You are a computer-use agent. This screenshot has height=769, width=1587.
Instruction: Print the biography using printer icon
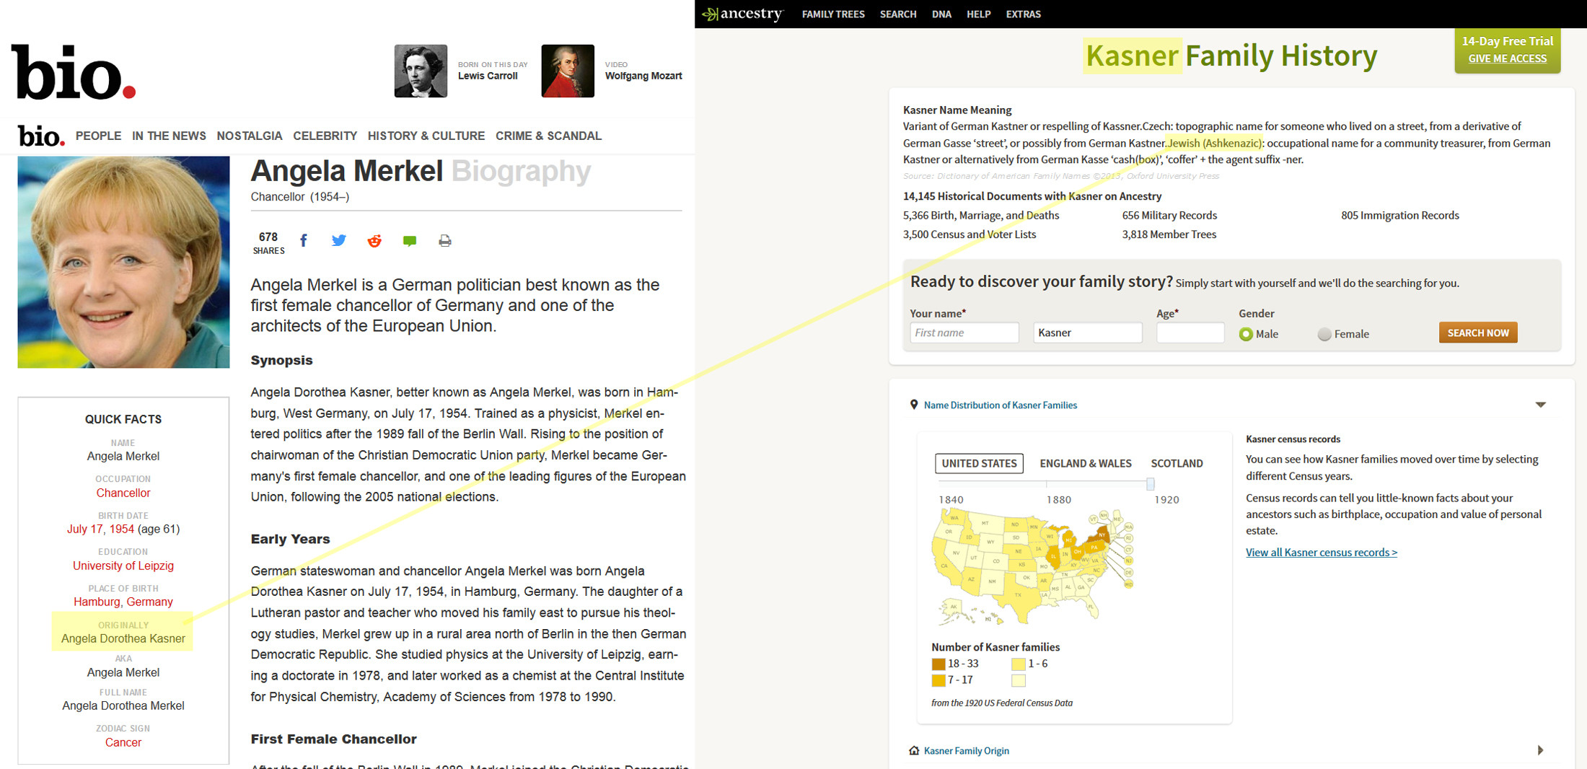(445, 241)
